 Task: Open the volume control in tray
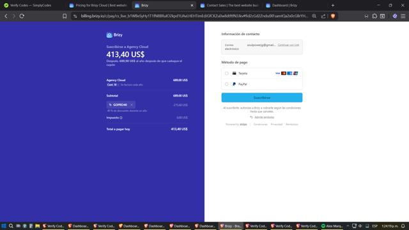click(x=360, y=226)
